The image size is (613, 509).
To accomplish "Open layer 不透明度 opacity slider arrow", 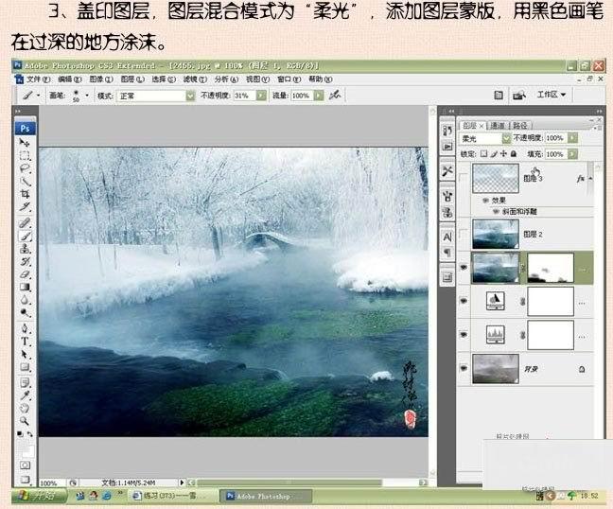I will 572,138.
